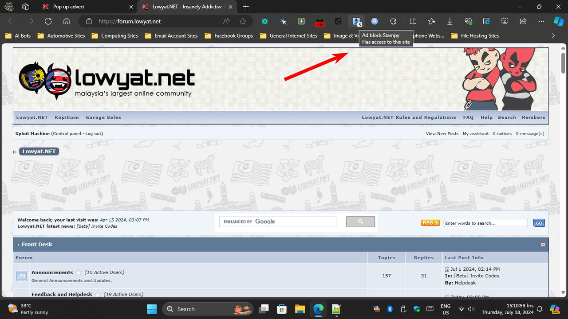Screen dimensions: 568x319
Task: Open Microsoft Store from the taskbar
Action: [x=281, y=309]
